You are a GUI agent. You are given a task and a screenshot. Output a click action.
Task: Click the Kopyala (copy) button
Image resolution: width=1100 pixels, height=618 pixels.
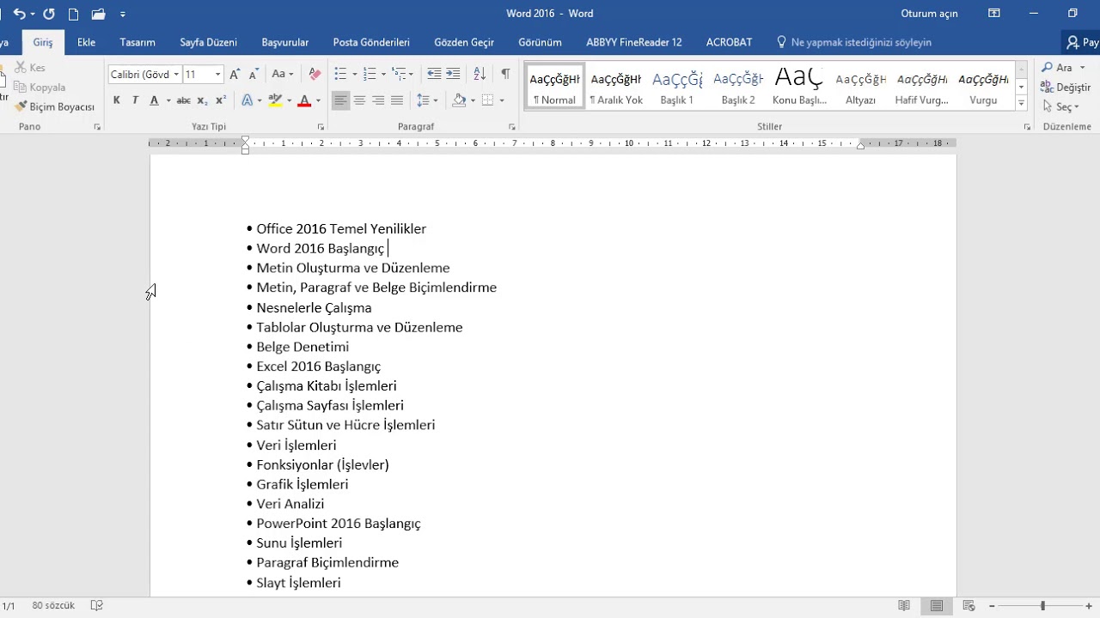[x=40, y=88]
